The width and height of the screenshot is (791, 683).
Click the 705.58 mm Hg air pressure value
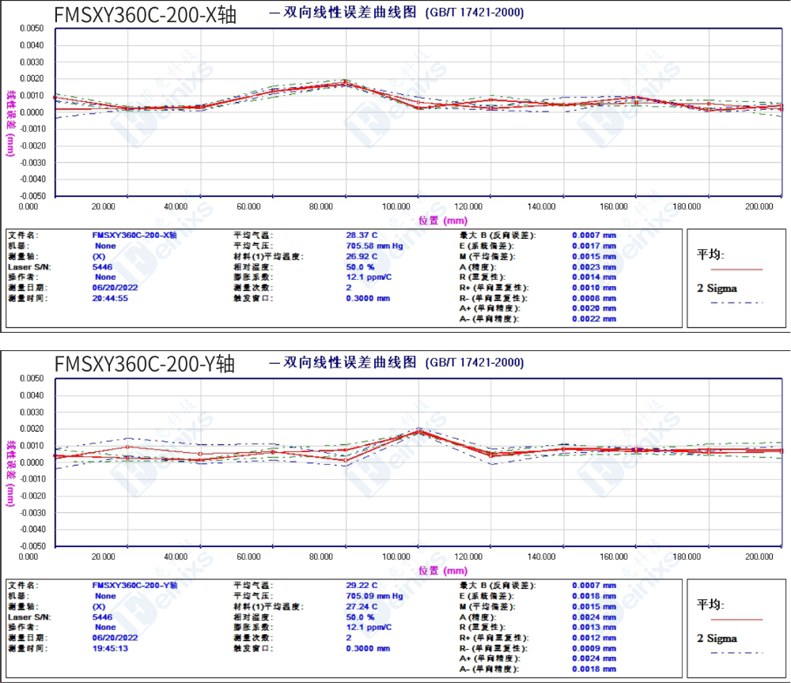click(374, 246)
